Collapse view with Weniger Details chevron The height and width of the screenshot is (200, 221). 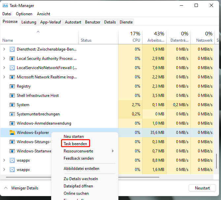click(x=6, y=188)
